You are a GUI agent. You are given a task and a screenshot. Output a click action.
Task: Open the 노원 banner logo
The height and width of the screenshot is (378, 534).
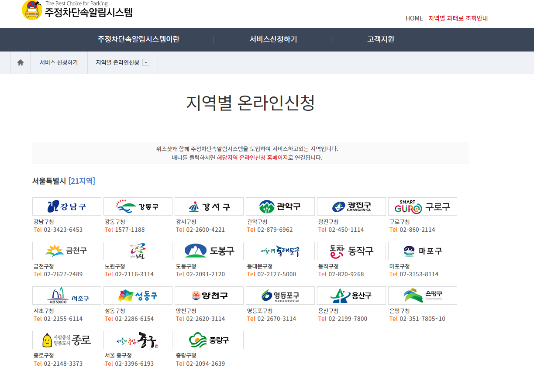[x=138, y=251]
